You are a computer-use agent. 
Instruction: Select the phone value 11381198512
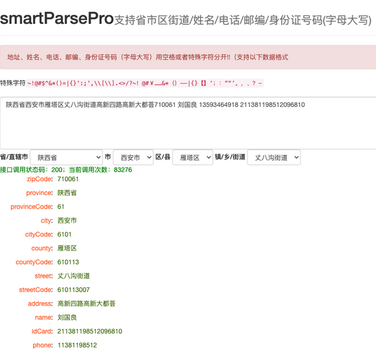coord(77,345)
